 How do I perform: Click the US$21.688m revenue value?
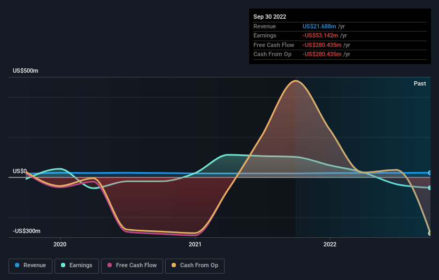click(319, 26)
